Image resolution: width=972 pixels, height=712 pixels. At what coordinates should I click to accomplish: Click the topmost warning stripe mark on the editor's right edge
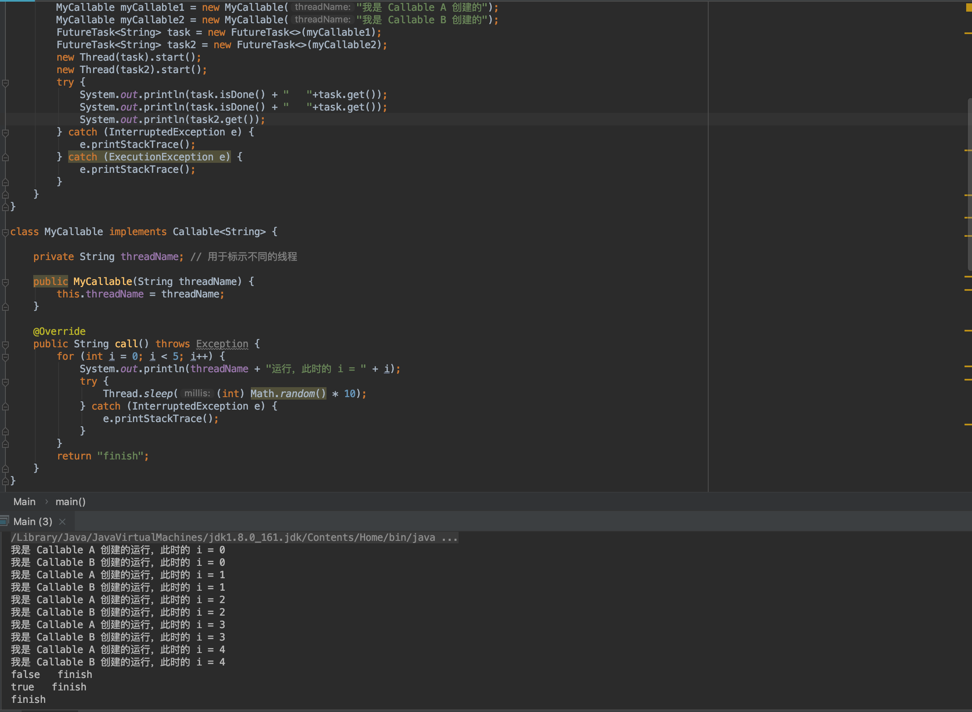click(x=968, y=33)
